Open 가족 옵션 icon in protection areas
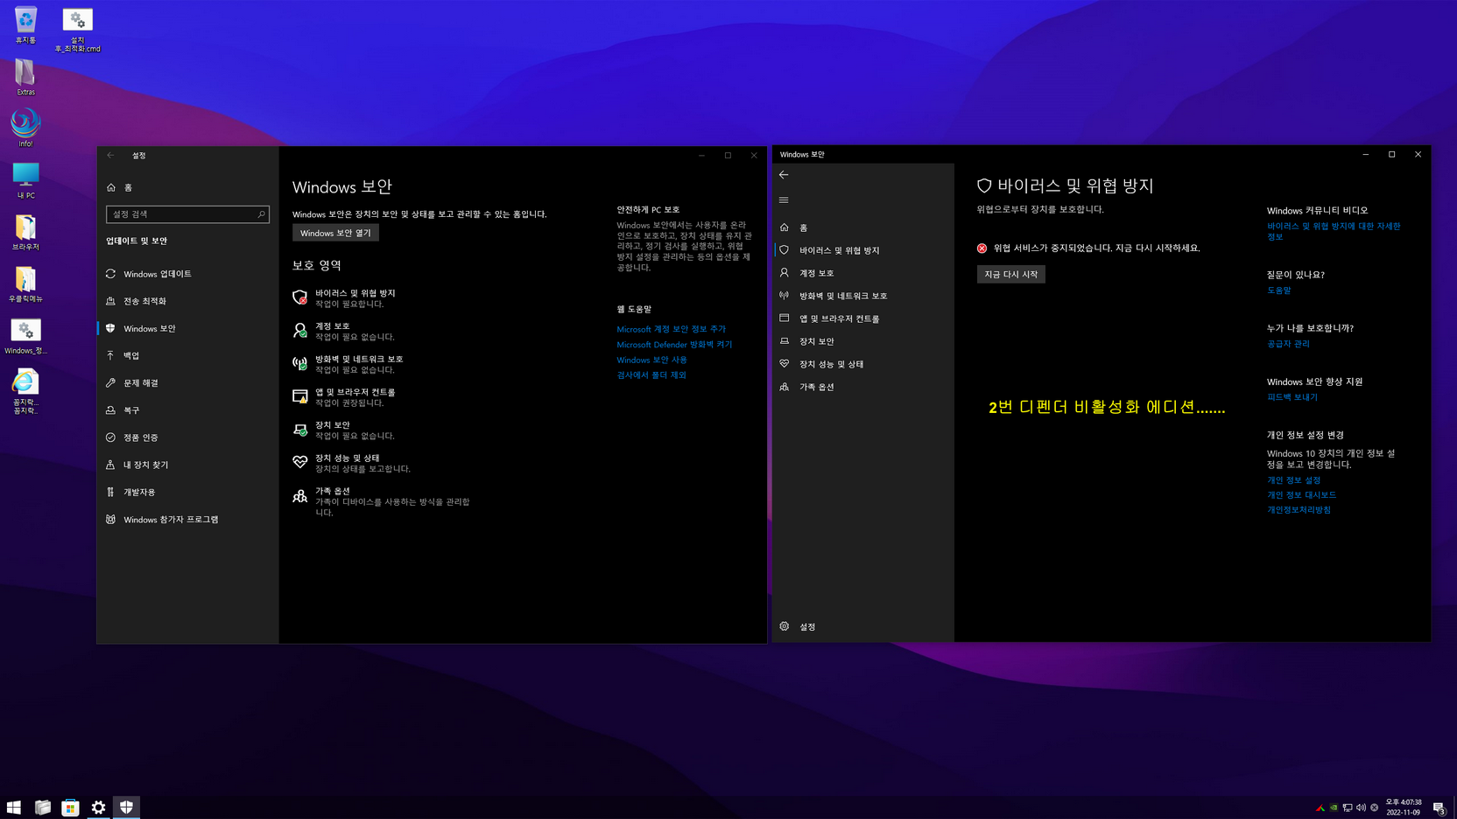The image size is (1457, 819). tap(299, 496)
